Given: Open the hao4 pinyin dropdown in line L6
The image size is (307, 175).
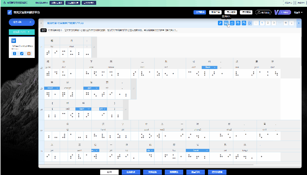Looking at the screenshot, I should [x=197, y=150].
